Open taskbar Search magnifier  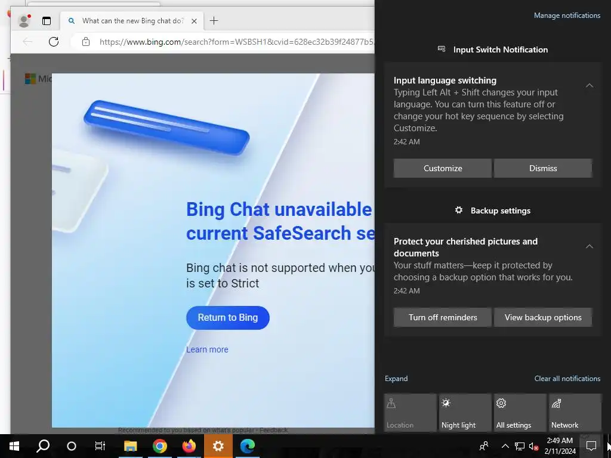43,446
